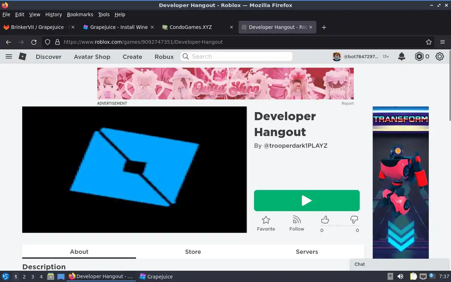Open the Roblox settings gear

point(440,56)
